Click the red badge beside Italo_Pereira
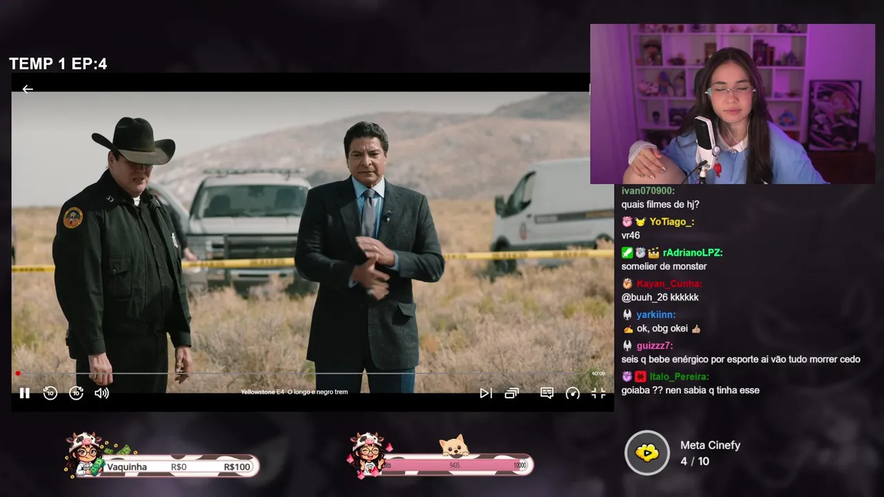Image resolution: width=884 pixels, height=497 pixels. click(x=640, y=377)
